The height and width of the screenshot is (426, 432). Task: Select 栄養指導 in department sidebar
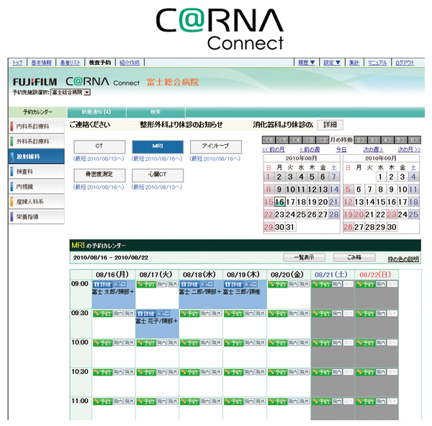tap(37, 217)
